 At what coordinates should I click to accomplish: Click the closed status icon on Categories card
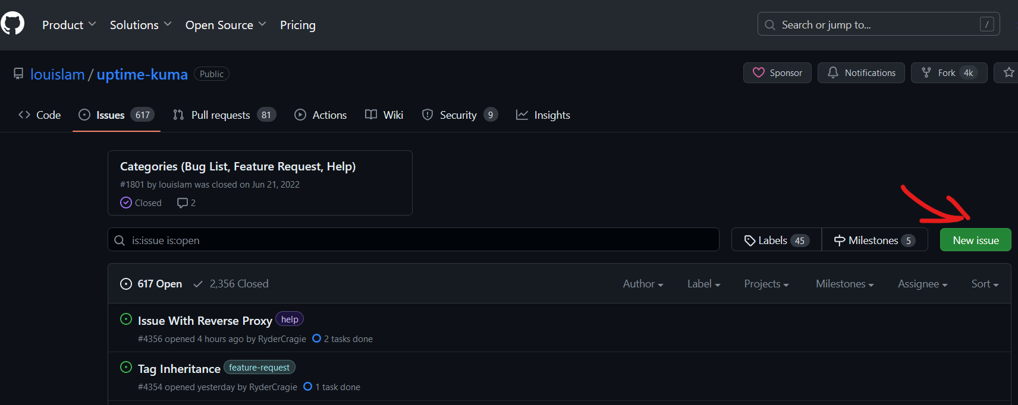(x=126, y=202)
